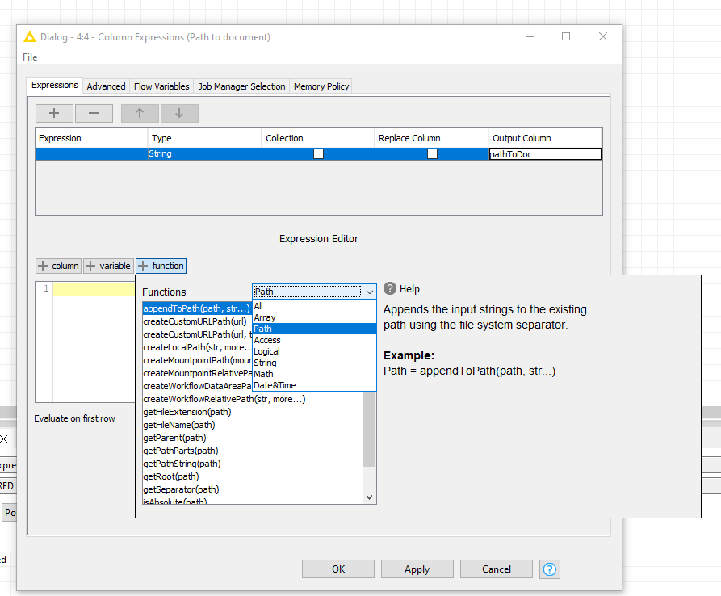
Task: Cancel the Column Expressions dialog
Action: 496,569
